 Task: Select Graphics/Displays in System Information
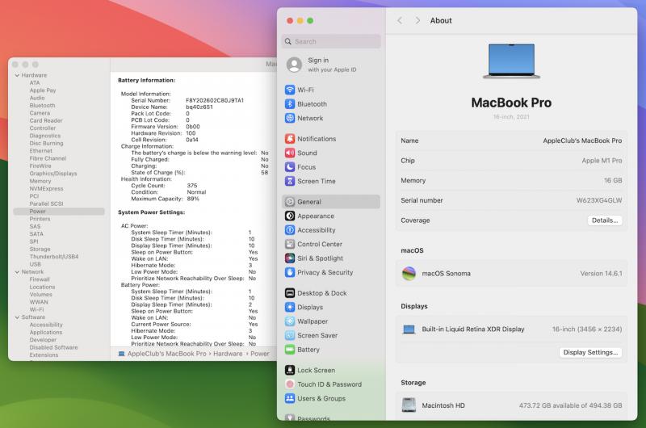coord(53,174)
